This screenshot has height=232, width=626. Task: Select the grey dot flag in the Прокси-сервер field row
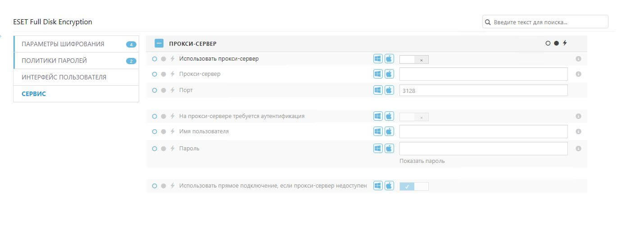coord(163,74)
